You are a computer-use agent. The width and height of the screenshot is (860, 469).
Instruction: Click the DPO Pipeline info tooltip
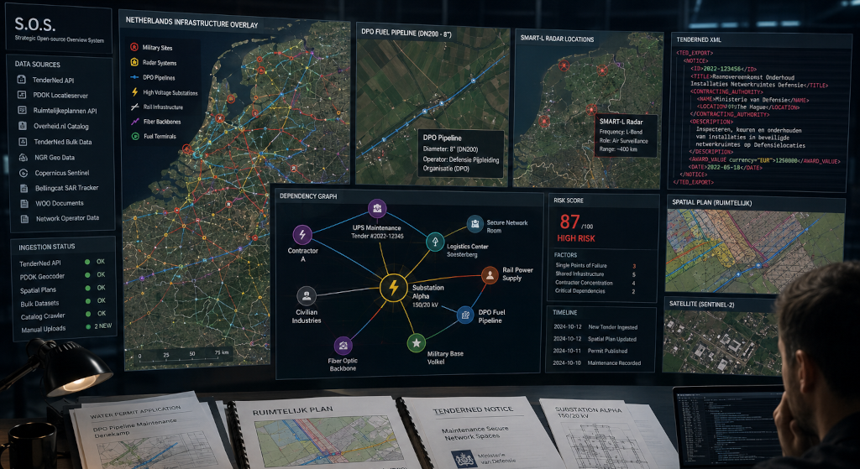[461, 154]
